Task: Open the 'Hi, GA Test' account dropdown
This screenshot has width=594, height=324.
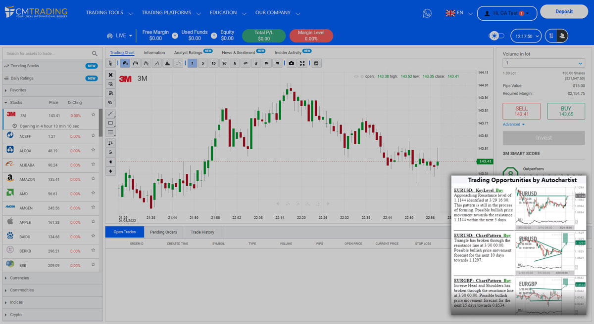Action: (x=507, y=13)
